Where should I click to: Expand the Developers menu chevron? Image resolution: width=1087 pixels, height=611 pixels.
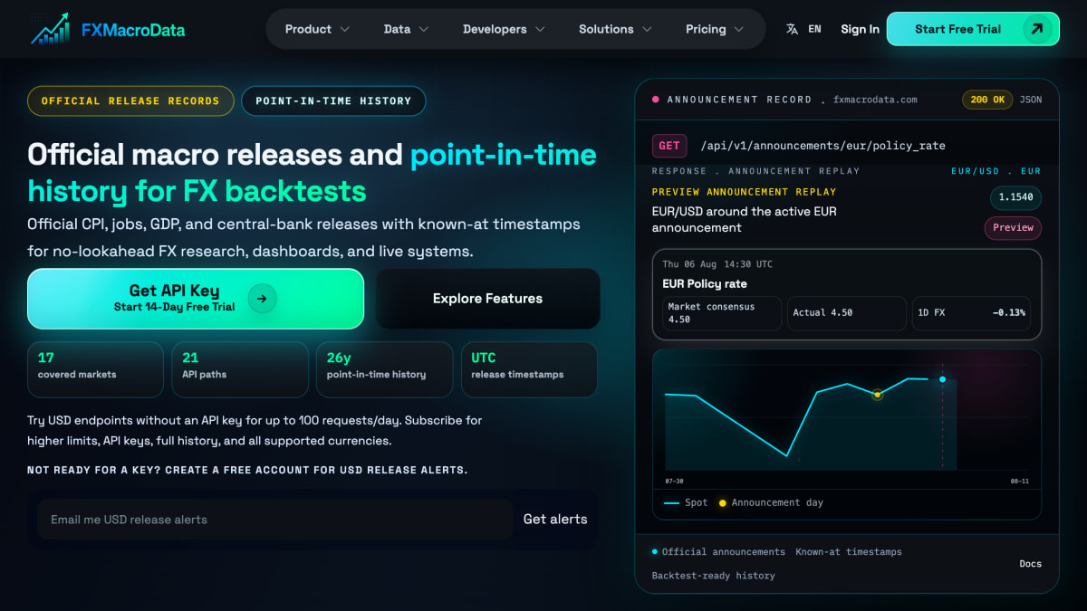click(540, 29)
